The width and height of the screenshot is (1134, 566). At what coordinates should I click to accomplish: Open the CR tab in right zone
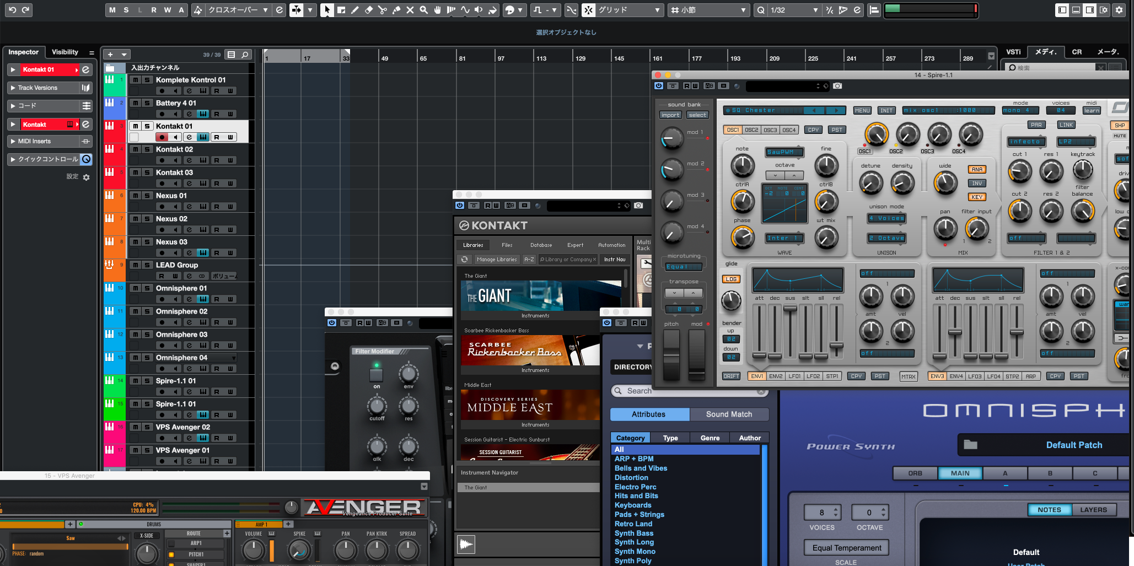pyautogui.click(x=1077, y=52)
